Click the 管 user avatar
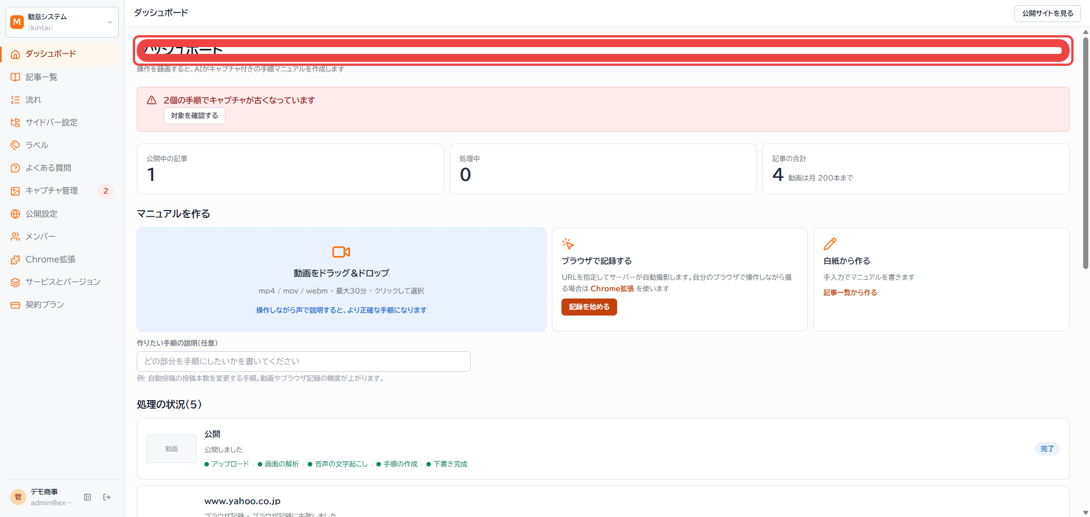1090x517 pixels. 18,497
